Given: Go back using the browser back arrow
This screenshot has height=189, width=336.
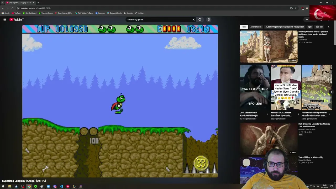Looking at the screenshot, I should [3, 8].
